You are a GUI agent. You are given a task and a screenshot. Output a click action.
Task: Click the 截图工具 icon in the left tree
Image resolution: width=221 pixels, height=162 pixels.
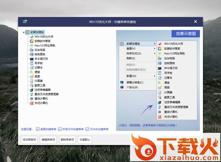32,85
